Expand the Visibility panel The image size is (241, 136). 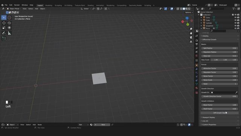point(205,36)
